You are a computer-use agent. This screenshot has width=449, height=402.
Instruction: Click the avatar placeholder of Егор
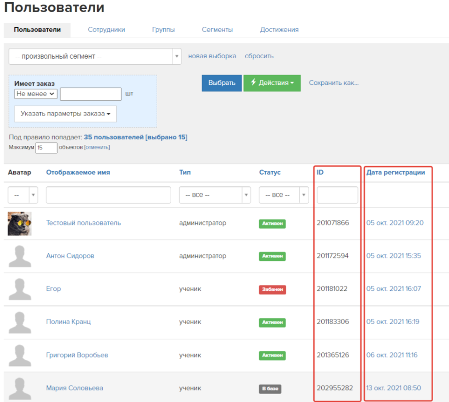[20, 289]
